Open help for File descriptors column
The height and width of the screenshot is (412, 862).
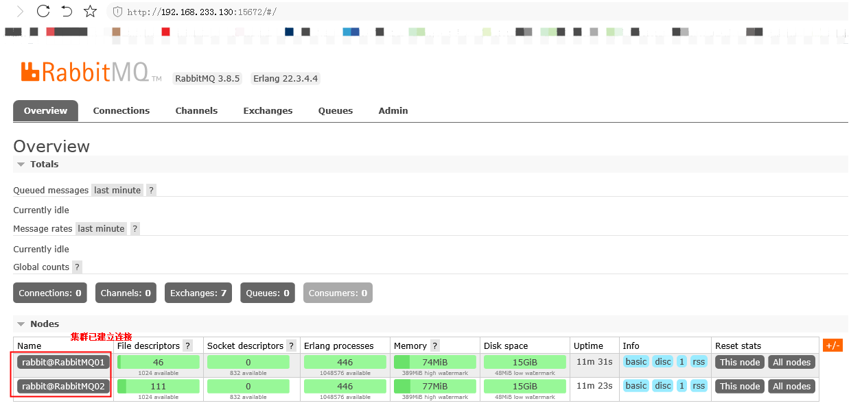pyautogui.click(x=187, y=346)
